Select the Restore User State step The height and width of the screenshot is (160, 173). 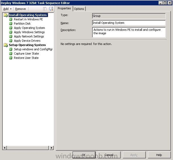[x=26, y=58]
